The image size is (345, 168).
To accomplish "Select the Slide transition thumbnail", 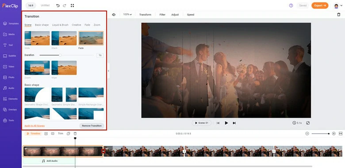I will tap(37, 38).
